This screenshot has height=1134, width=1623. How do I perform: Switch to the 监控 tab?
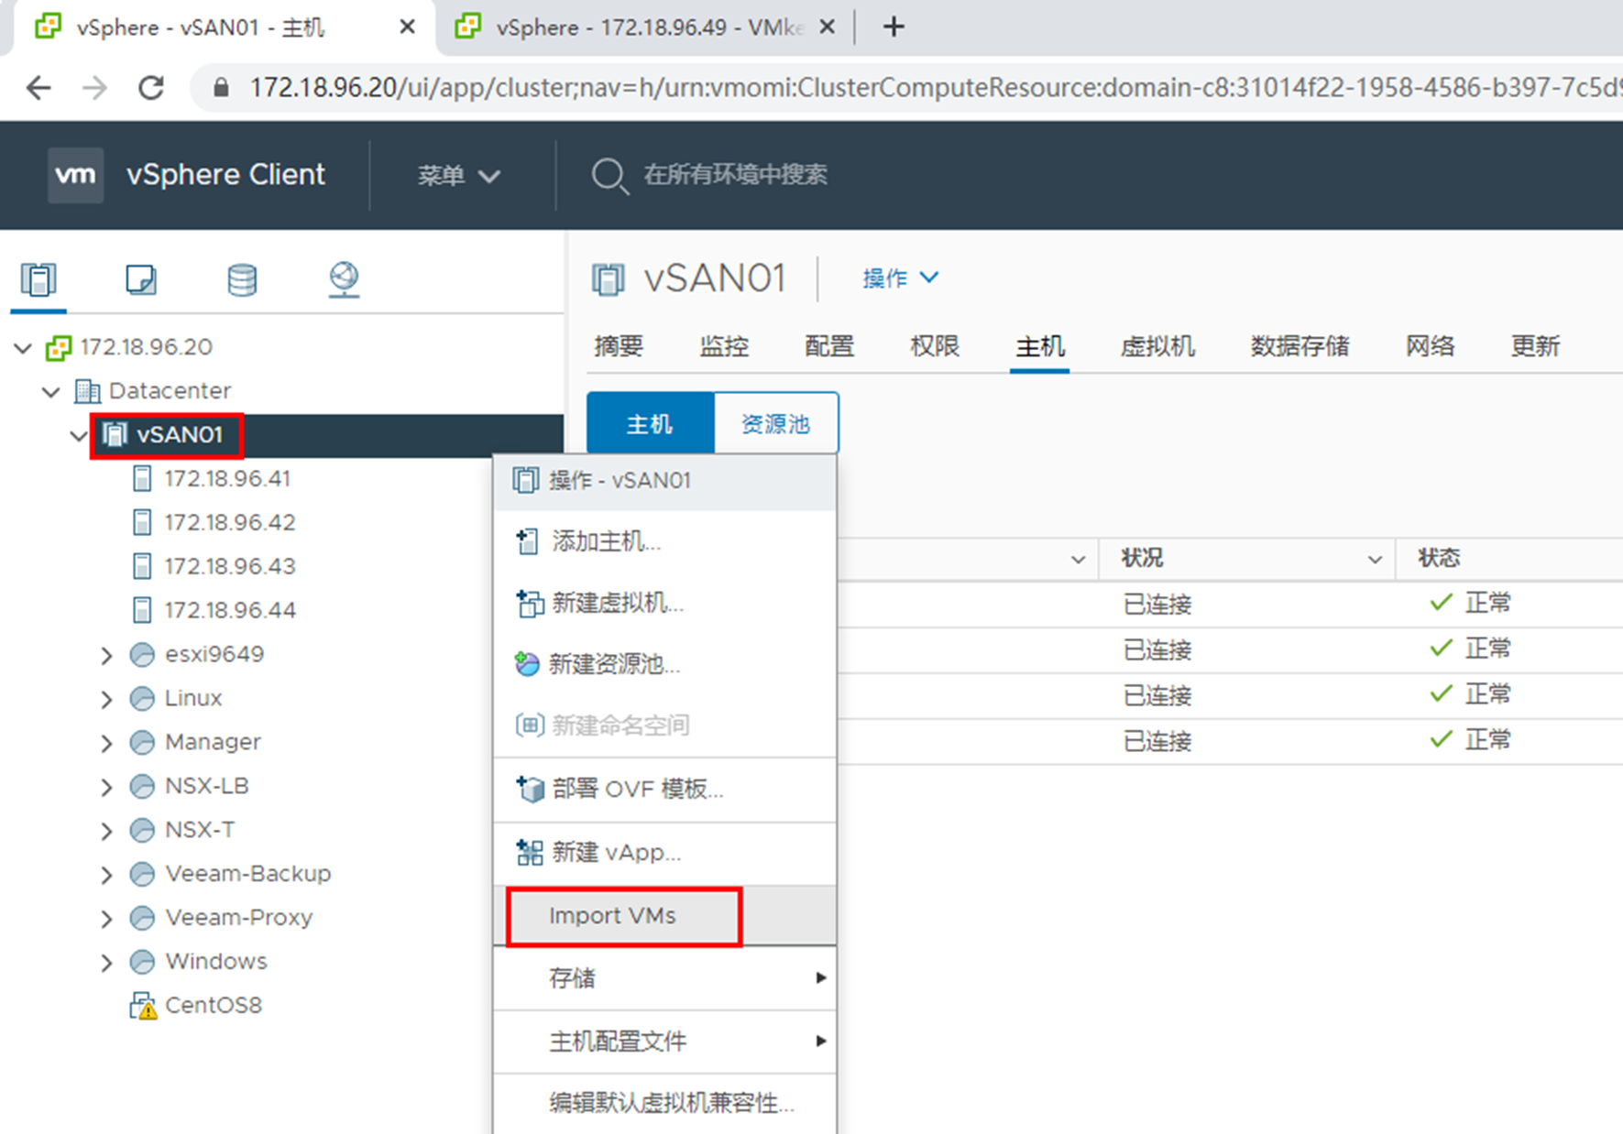(x=724, y=346)
